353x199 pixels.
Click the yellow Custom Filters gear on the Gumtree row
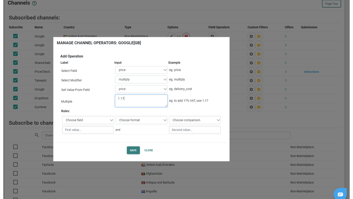click(259, 107)
